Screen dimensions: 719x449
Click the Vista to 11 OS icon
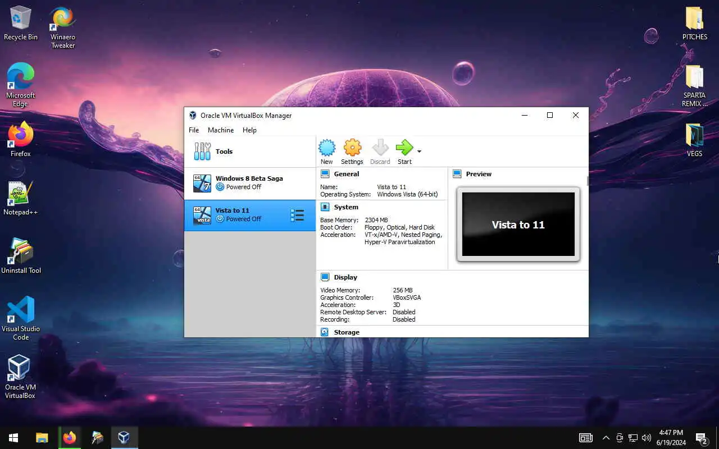click(x=202, y=216)
